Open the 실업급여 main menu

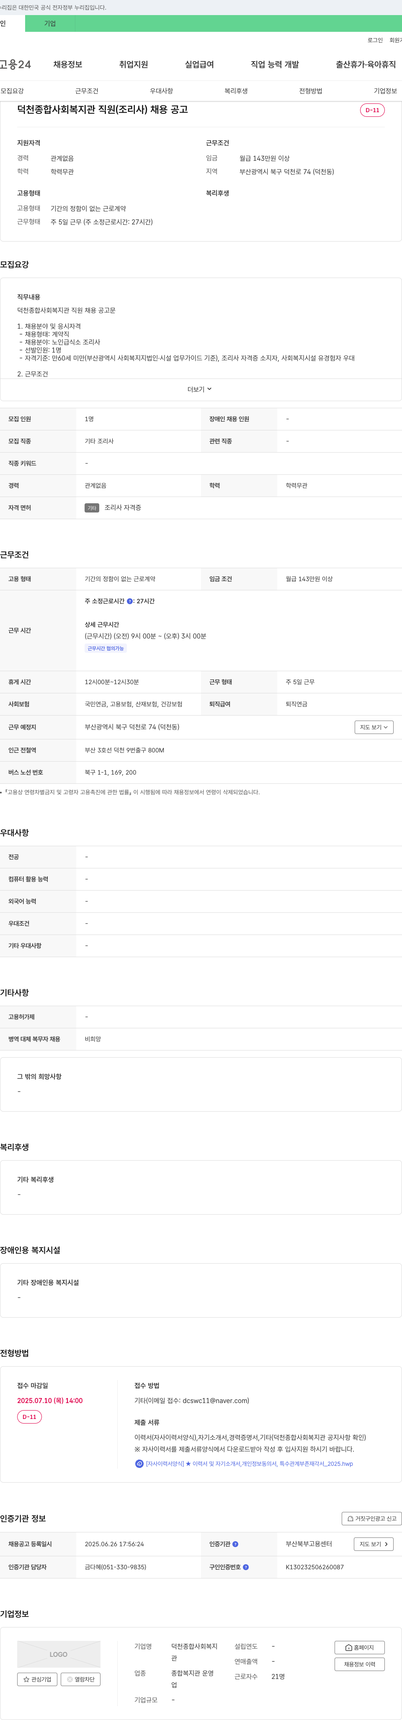pyautogui.click(x=199, y=64)
